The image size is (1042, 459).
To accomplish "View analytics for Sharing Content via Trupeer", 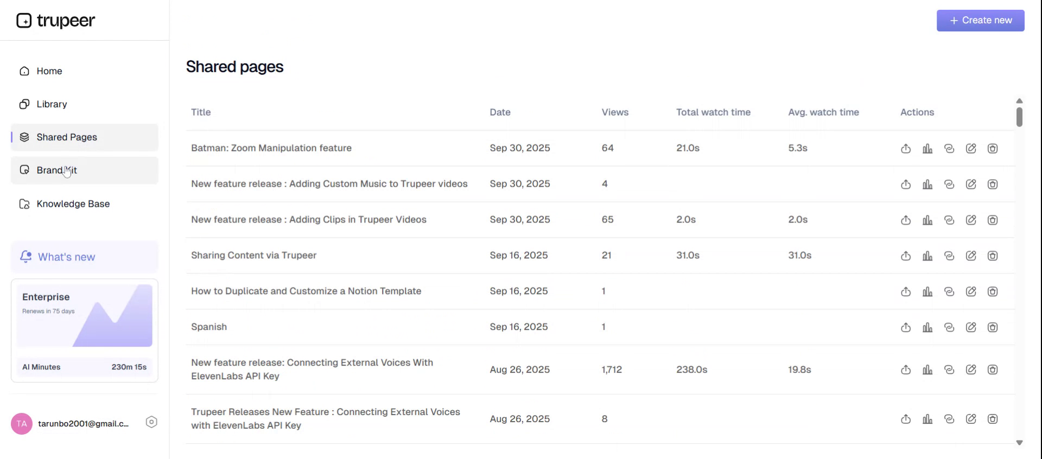I will click(x=927, y=256).
